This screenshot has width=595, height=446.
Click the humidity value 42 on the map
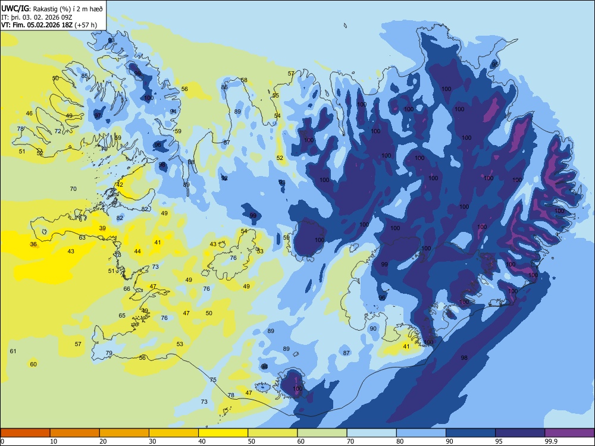tap(120, 185)
